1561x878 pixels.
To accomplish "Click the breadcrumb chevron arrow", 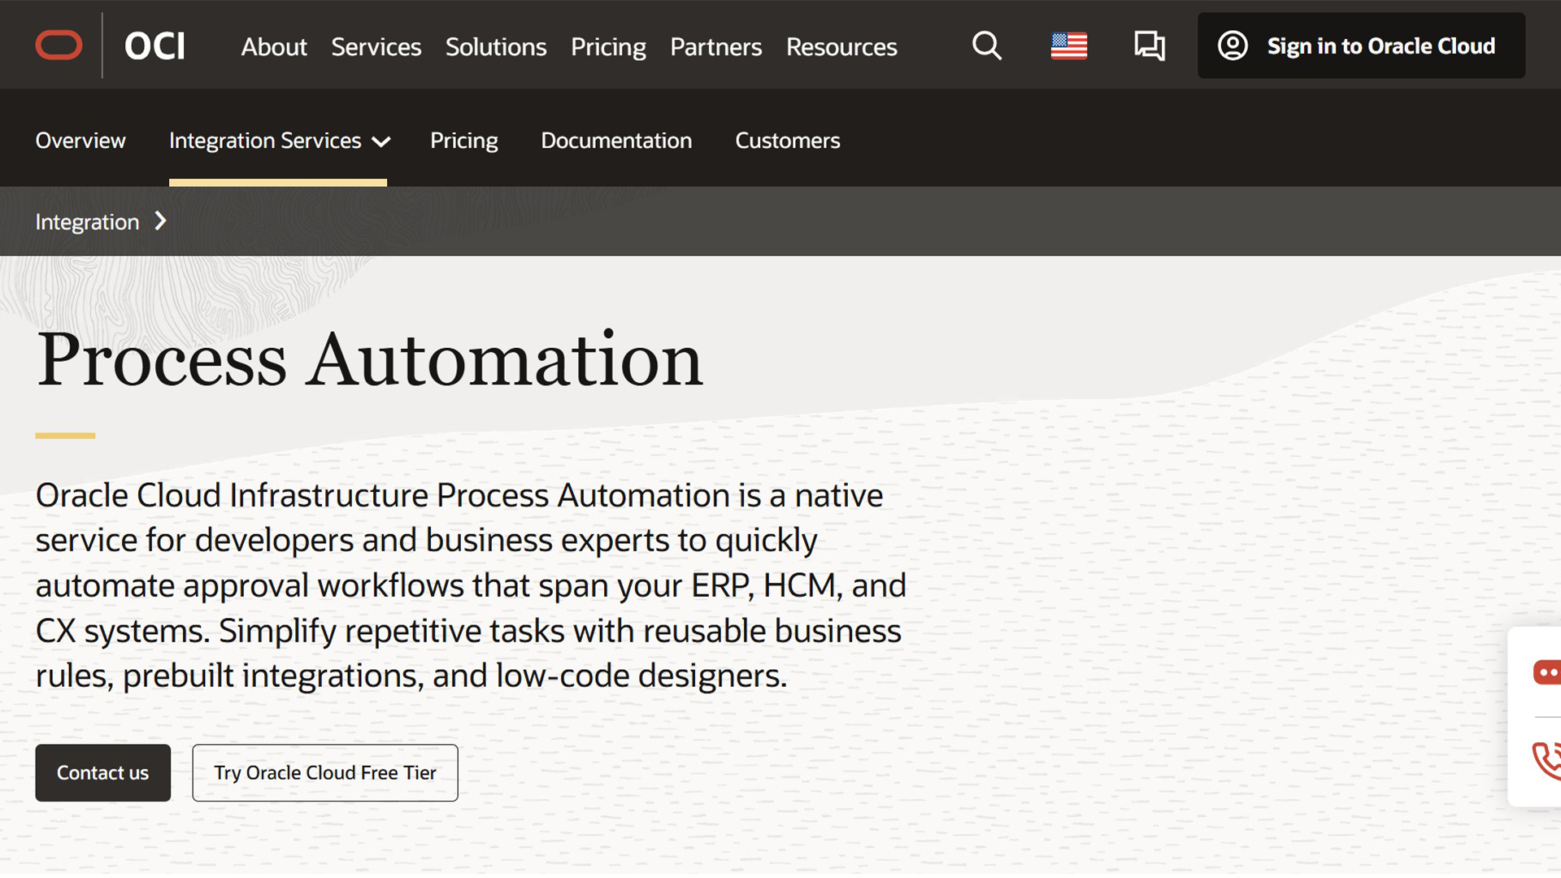I will point(160,221).
